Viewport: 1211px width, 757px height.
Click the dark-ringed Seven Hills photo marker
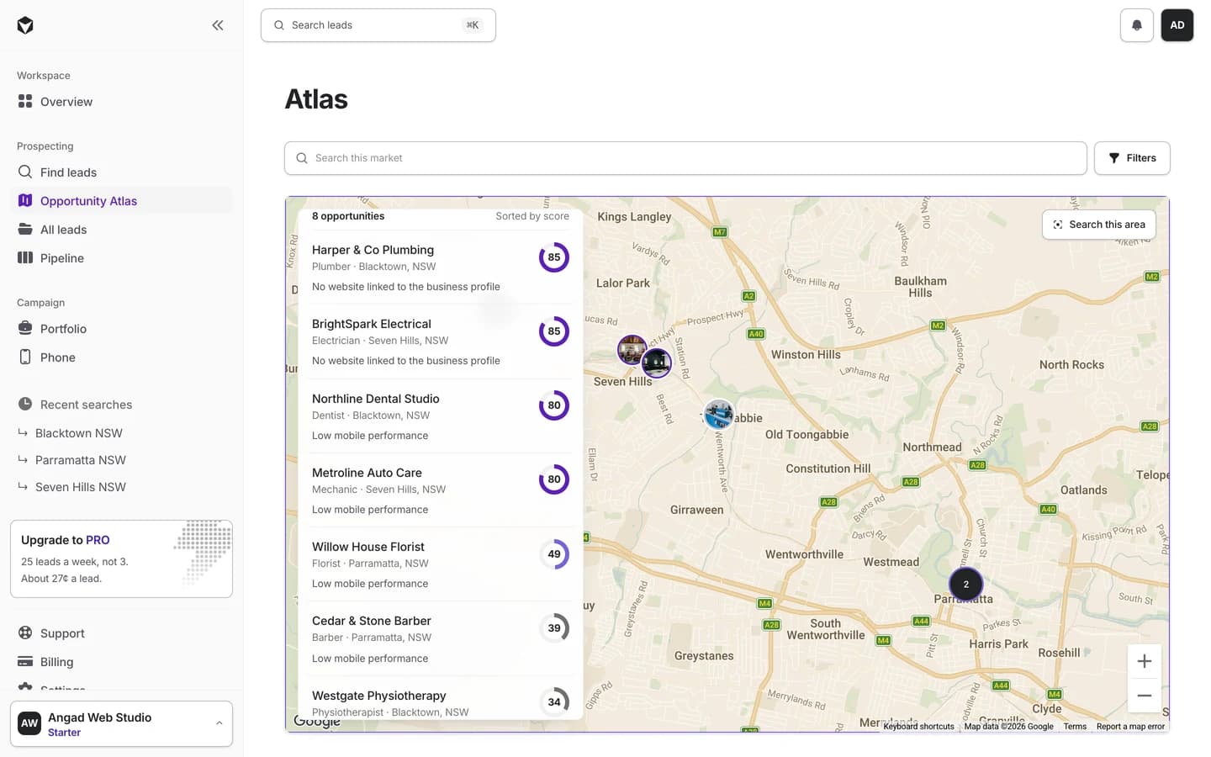click(657, 363)
